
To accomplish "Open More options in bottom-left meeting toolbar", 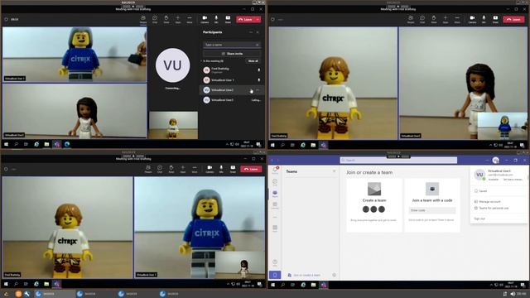I will click(x=195, y=169).
